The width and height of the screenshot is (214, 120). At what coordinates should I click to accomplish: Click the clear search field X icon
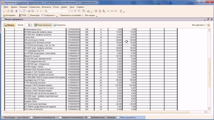(72, 11)
